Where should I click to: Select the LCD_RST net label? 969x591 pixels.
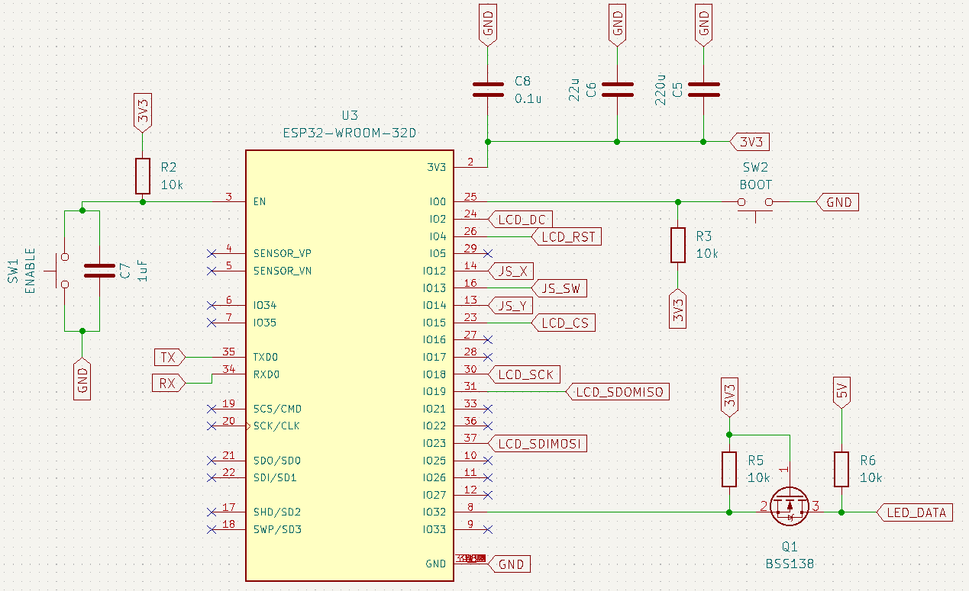pyautogui.click(x=566, y=236)
